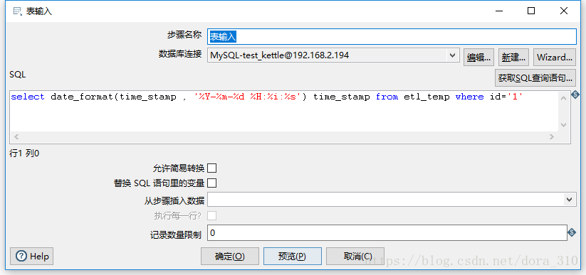Open the 数据库连接 dropdown list
586x275 pixels.
point(453,55)
